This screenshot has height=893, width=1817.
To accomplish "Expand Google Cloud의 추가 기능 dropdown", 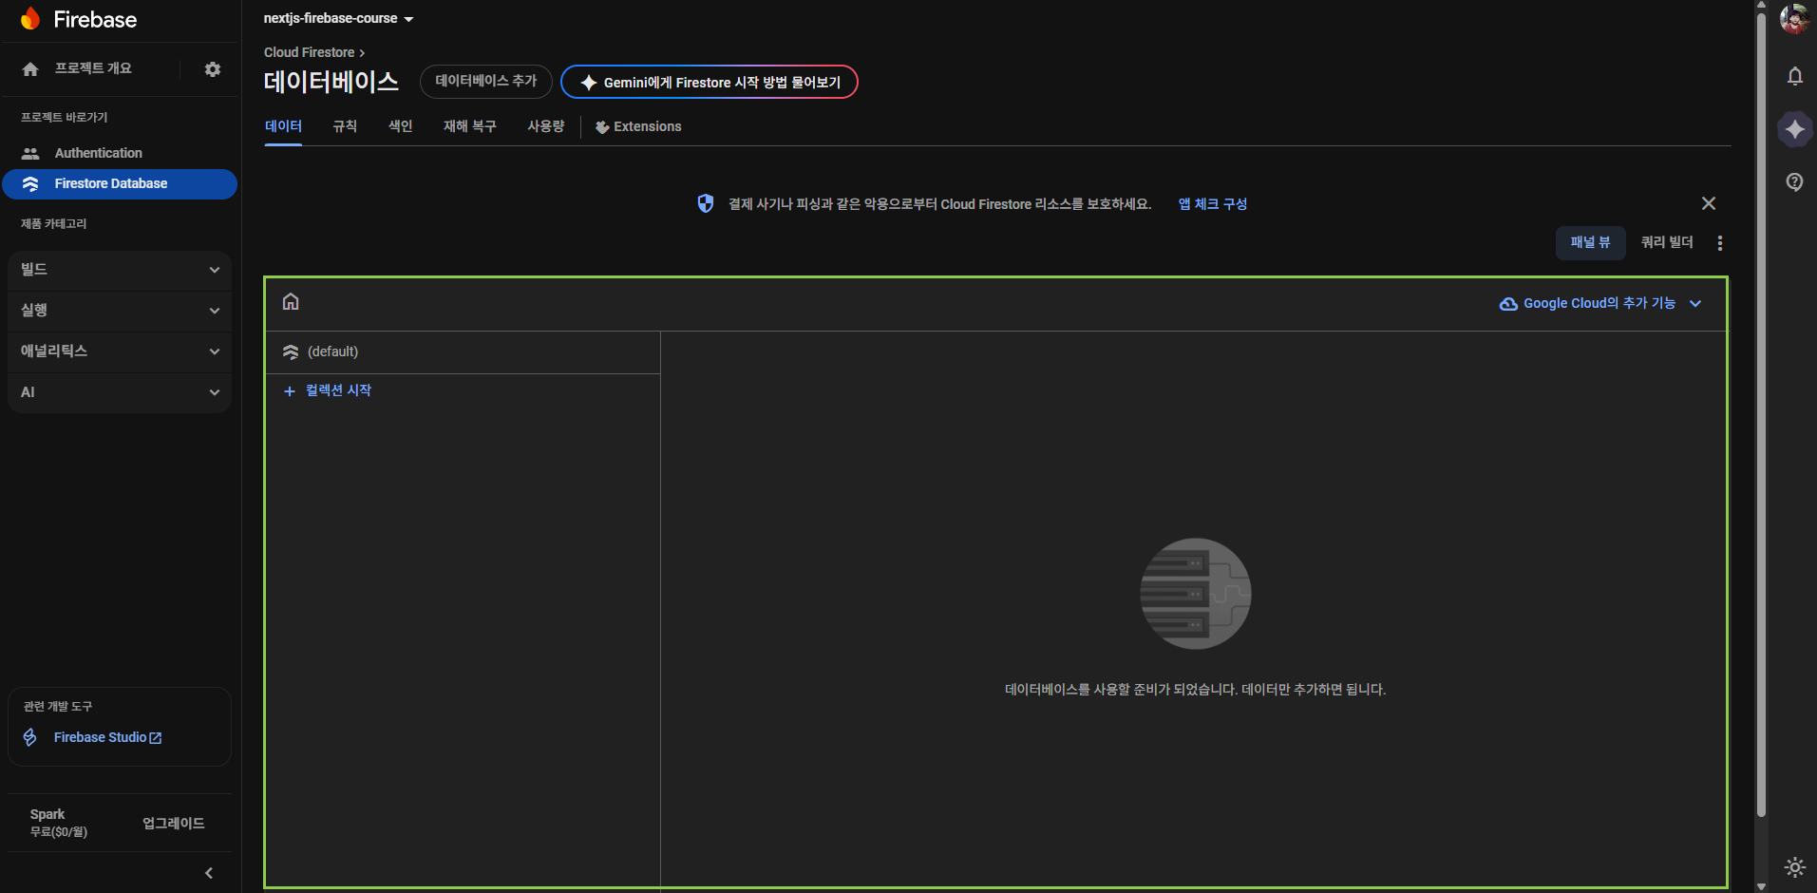I will 1600,304.
